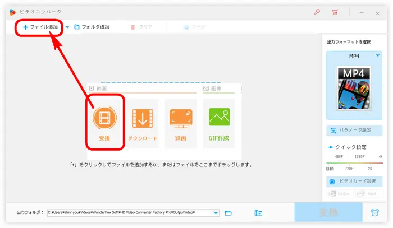Open the output folder path dropdown
Image resolution: width=393 pixels, height=228 pixels.
coord(216,213)
